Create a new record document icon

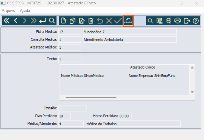pyautogui.click(x=64, y=21)
